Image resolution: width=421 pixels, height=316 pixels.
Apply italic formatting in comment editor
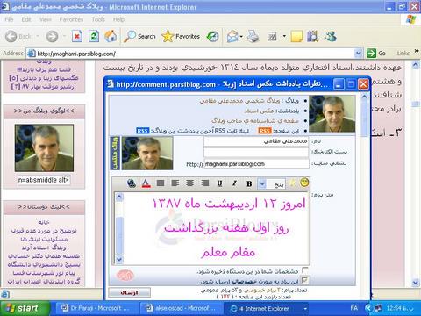pos(234,183)
